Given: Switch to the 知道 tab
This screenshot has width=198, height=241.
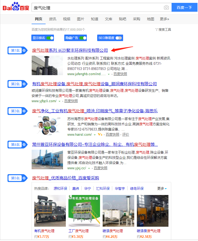Looking at the screenshot, I should pos(95,19).
